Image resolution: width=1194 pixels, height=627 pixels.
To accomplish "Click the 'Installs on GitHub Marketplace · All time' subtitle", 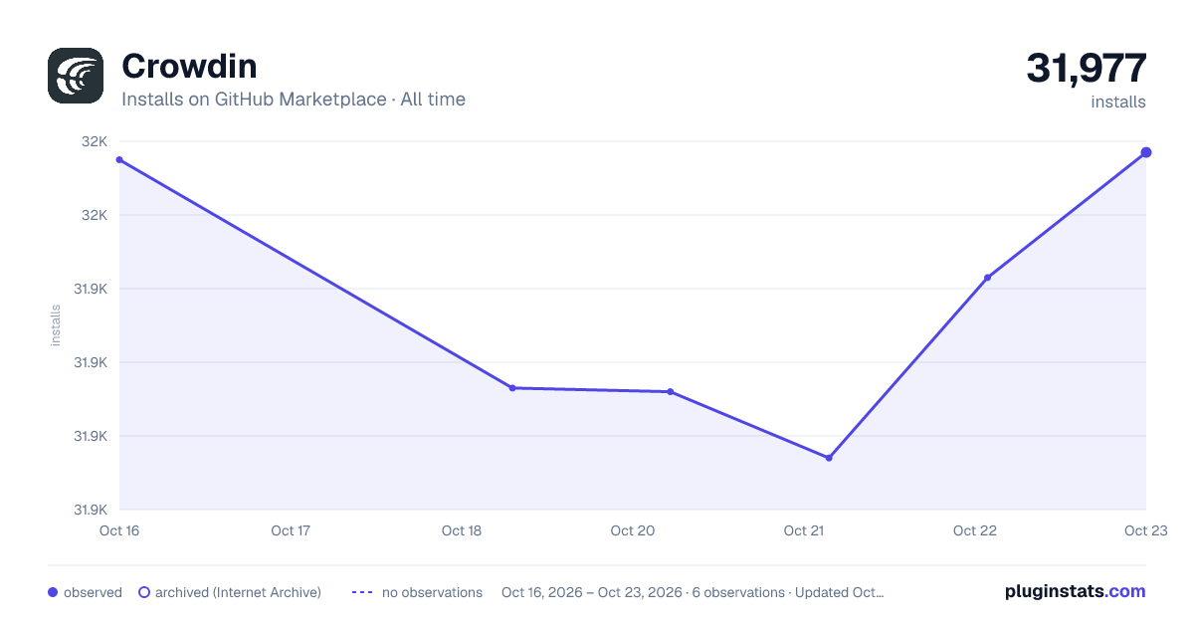I will (294, 100).
